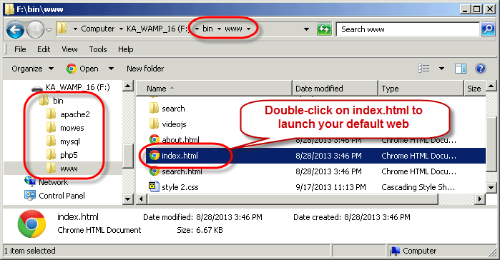Expand the Open button dropdown arrow

(x=111, y=69)
